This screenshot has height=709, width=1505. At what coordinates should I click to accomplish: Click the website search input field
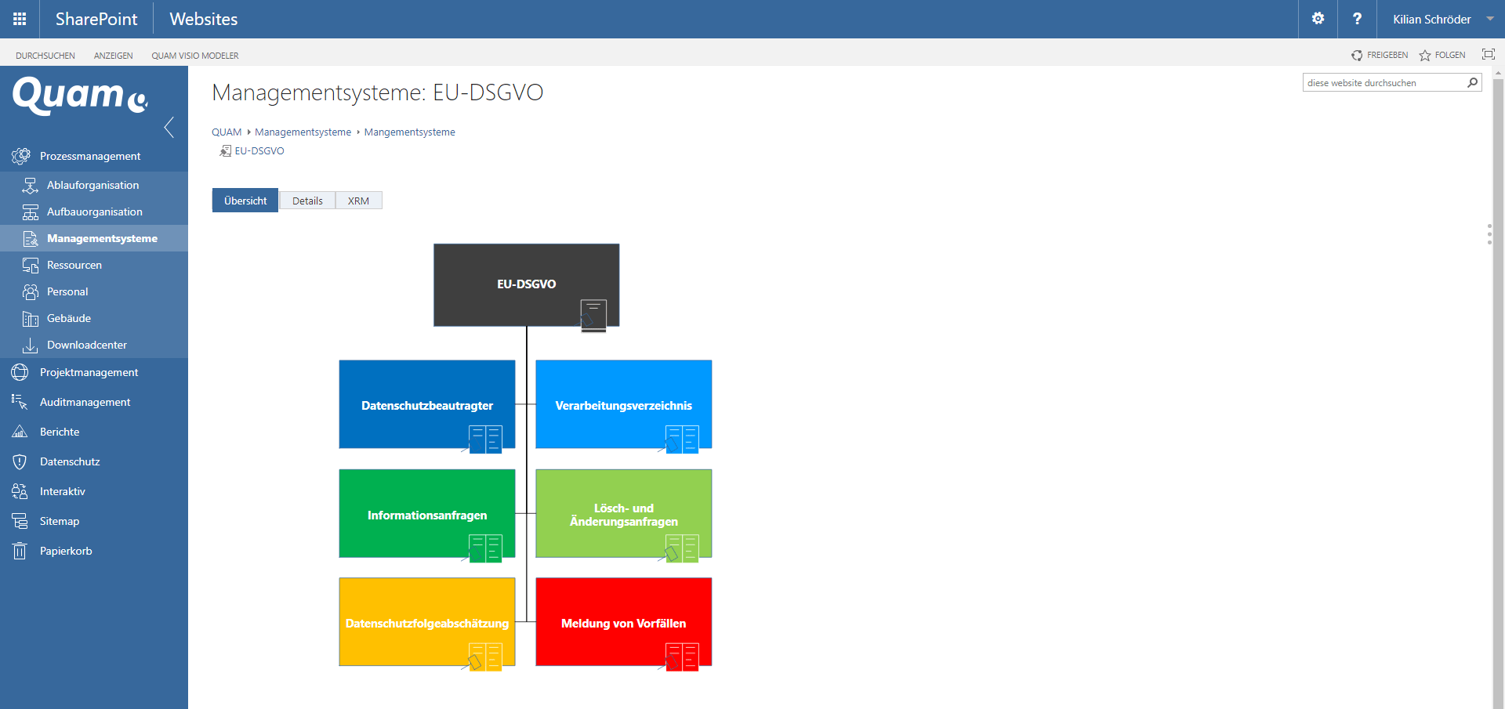tap(1383, 82)
